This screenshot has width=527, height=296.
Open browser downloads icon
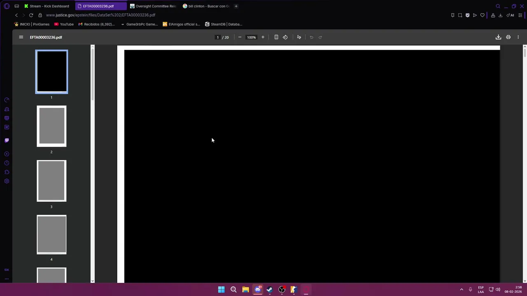[500, 15]
